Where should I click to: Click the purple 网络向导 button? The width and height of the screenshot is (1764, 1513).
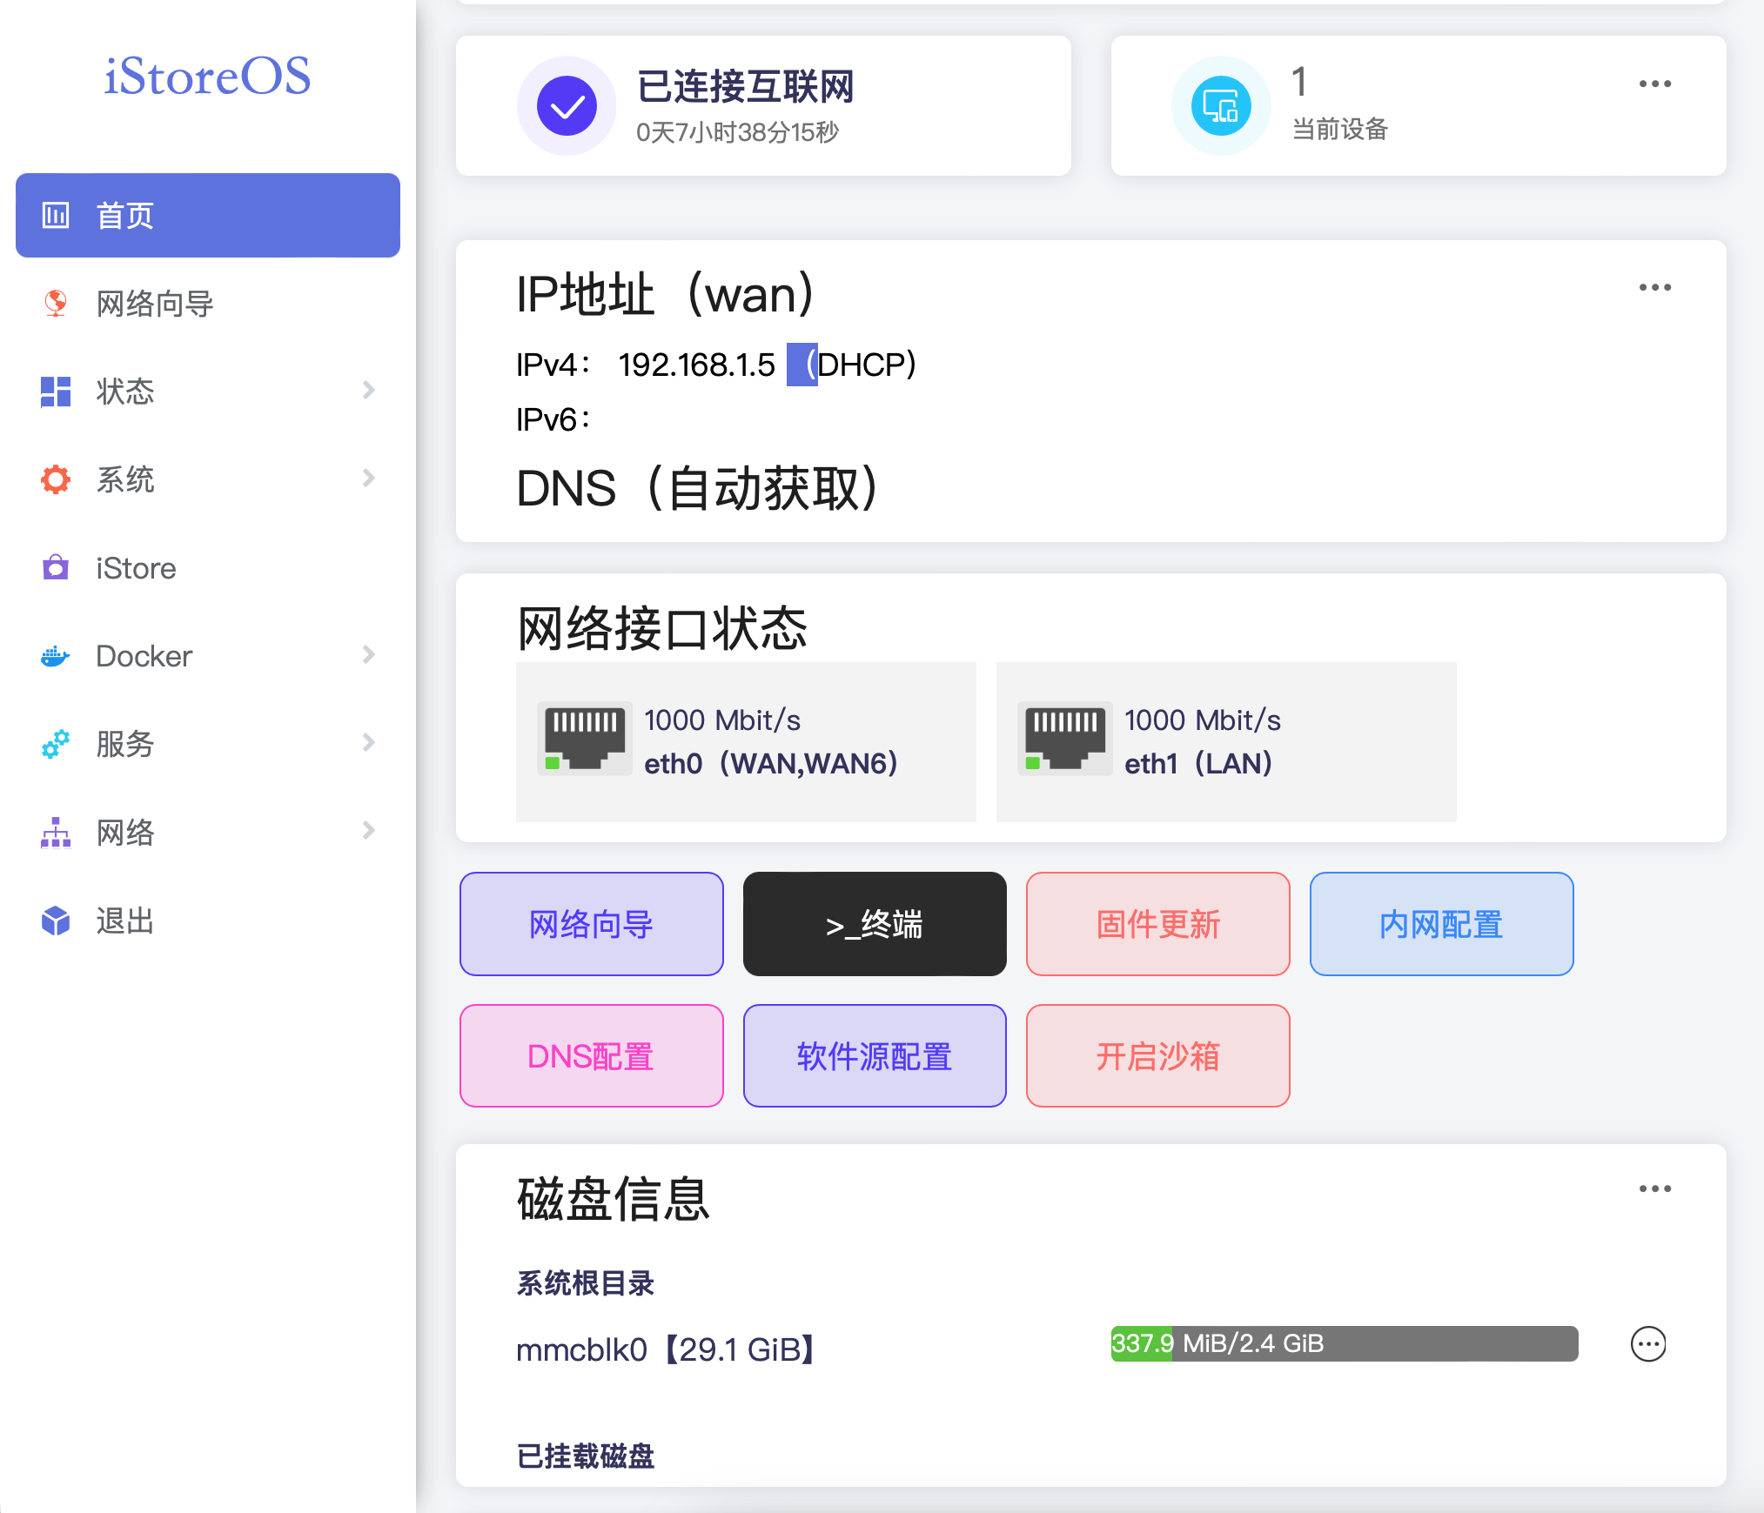tap(592, 924)
